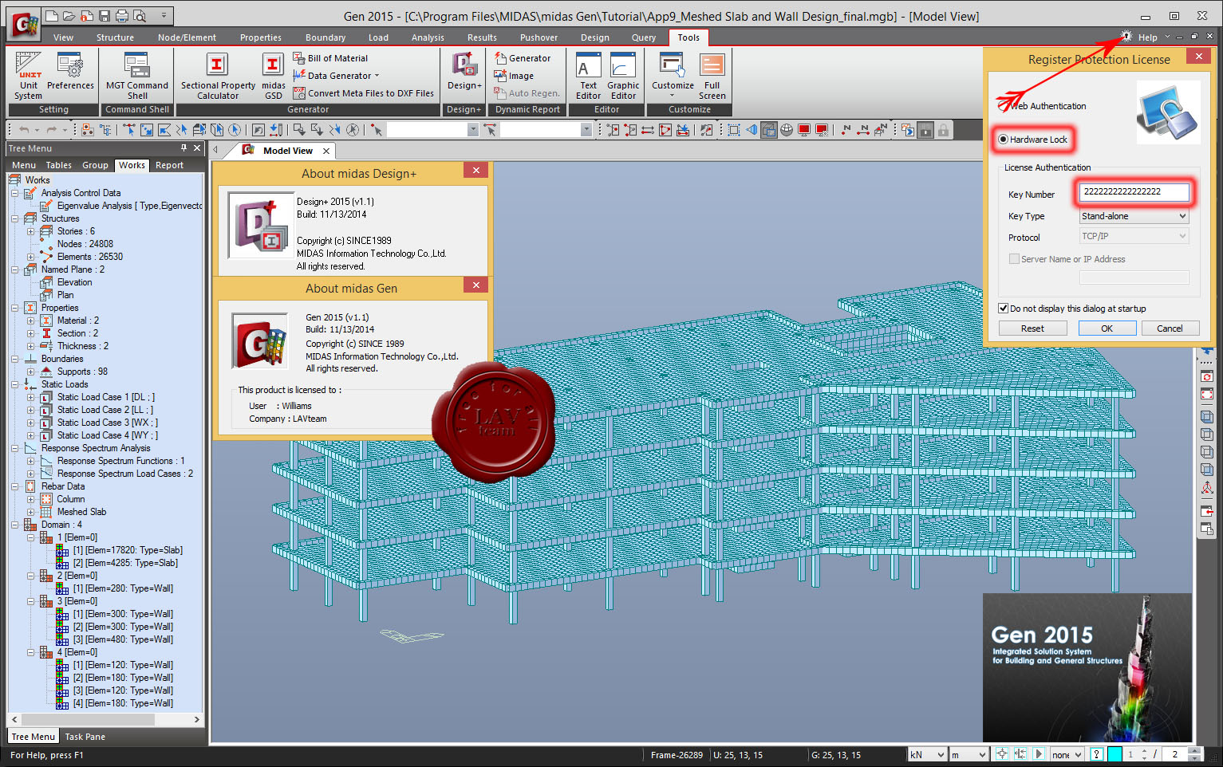
Task: Open the Pushover ribbon tab
Action: (x=539, y=37)
